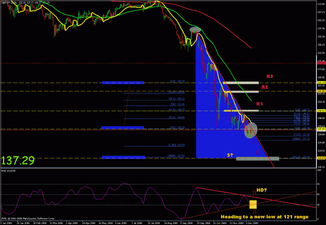Select the red R1 resistance label

(x=259, y=104)
